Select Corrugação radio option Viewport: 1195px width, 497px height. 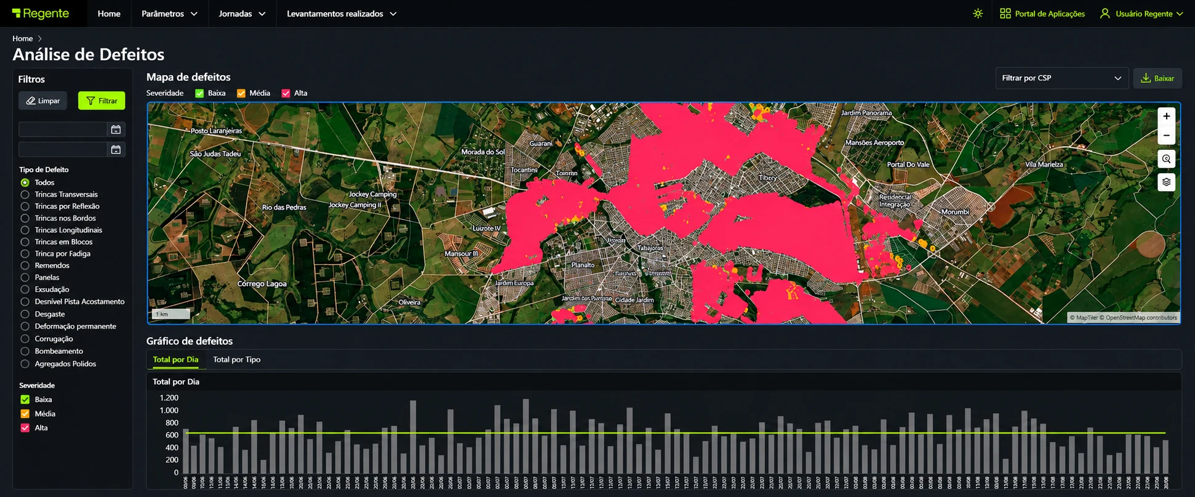point(25,339)
